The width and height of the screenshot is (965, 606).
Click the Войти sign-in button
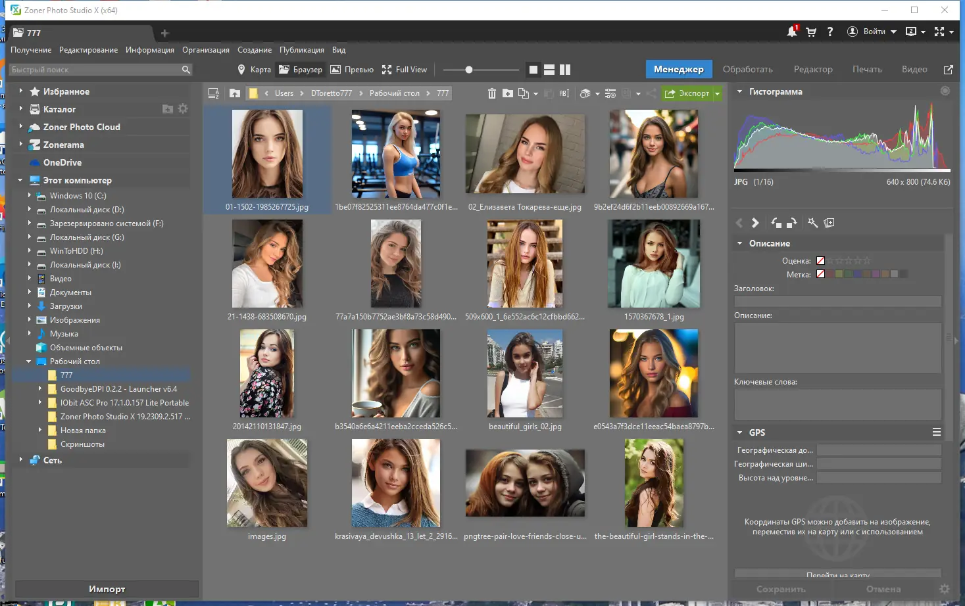pos(873,32)
